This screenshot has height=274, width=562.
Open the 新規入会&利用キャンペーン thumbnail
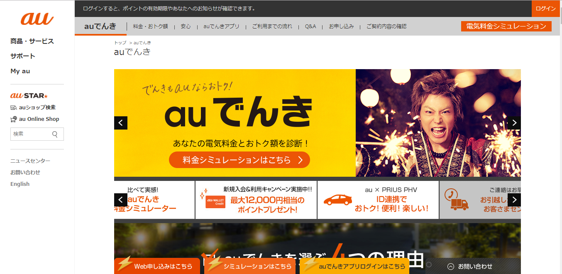(256, 200)
